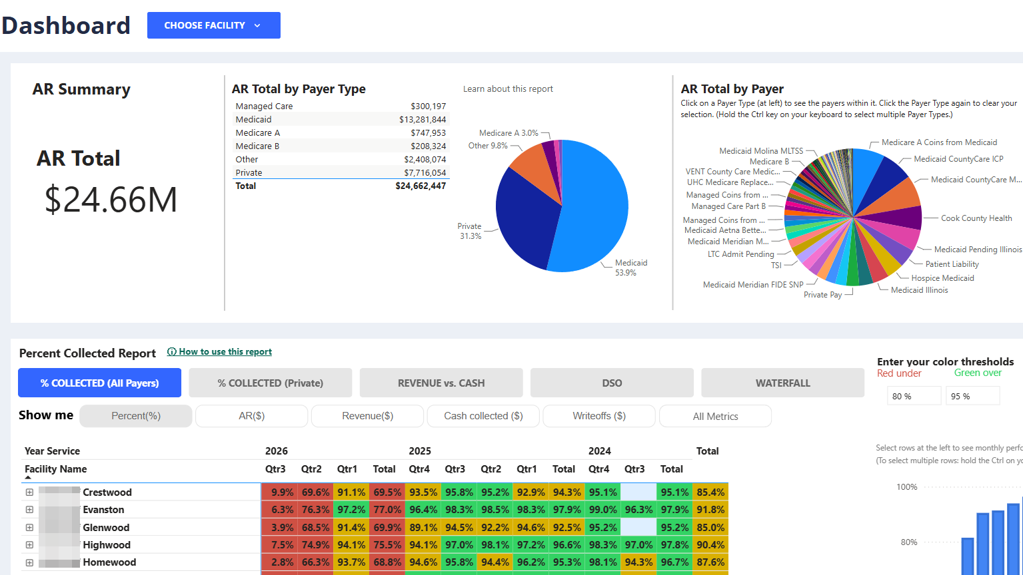Screen dimensions: 1023x575
Task: Open the WATERFALL report tab
Action: (783, 383)
